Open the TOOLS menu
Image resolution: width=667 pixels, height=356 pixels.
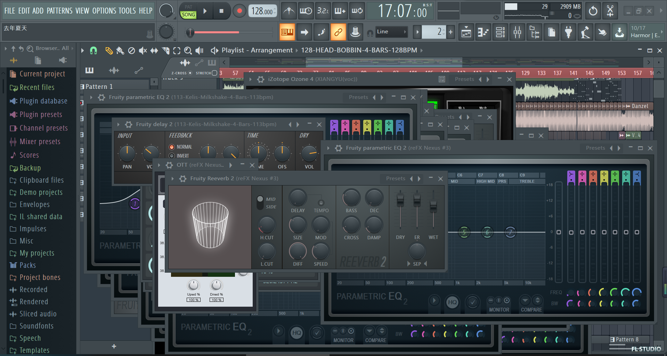127,11
